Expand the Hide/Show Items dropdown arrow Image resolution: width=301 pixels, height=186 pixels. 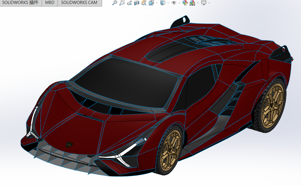(x=179, y=3)
